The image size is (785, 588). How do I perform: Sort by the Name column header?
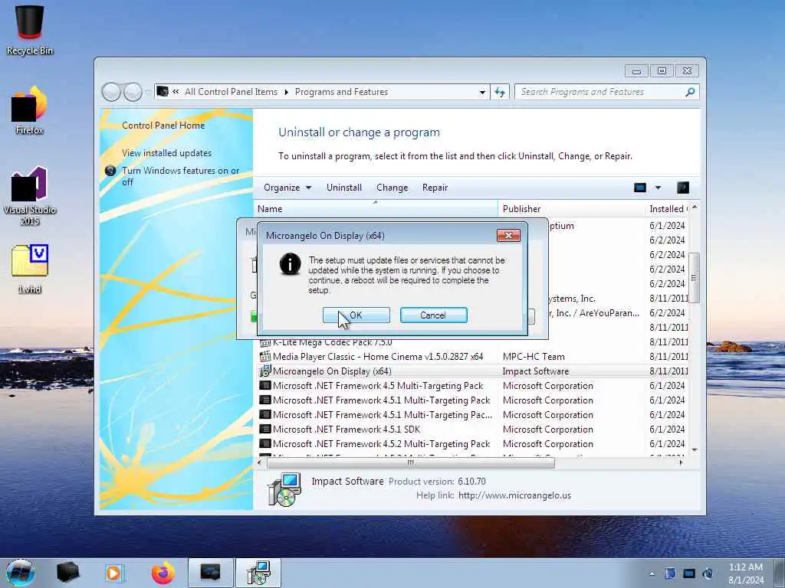[x=376, y=208]
